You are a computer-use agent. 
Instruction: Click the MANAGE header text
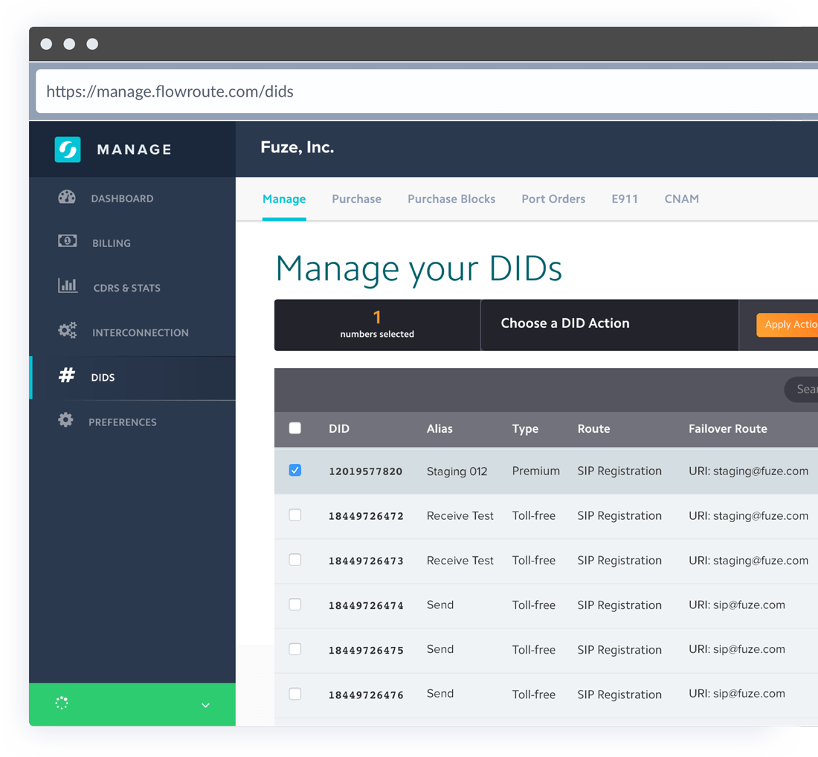[135, 149]
